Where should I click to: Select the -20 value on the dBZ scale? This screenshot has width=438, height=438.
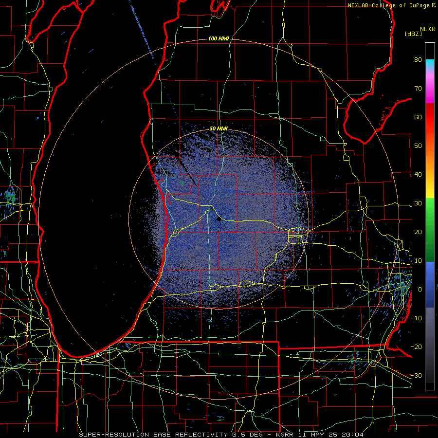416,347
